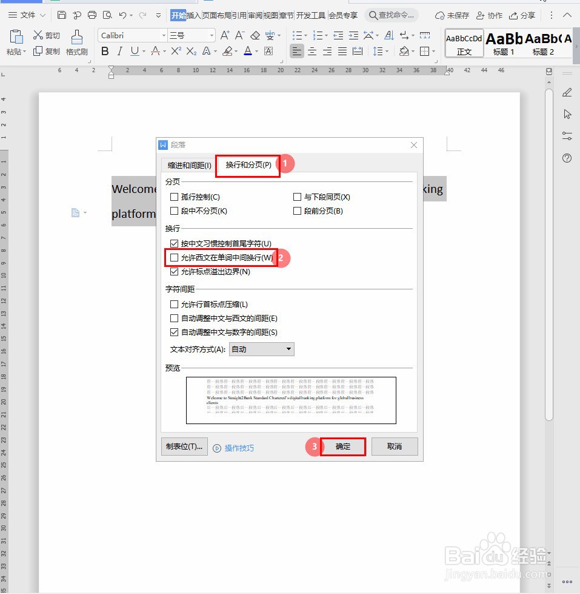The width and height of the screenshot is (580, 594).
Task: Click the Paste clipboard icon
Action: click(16, 37)
